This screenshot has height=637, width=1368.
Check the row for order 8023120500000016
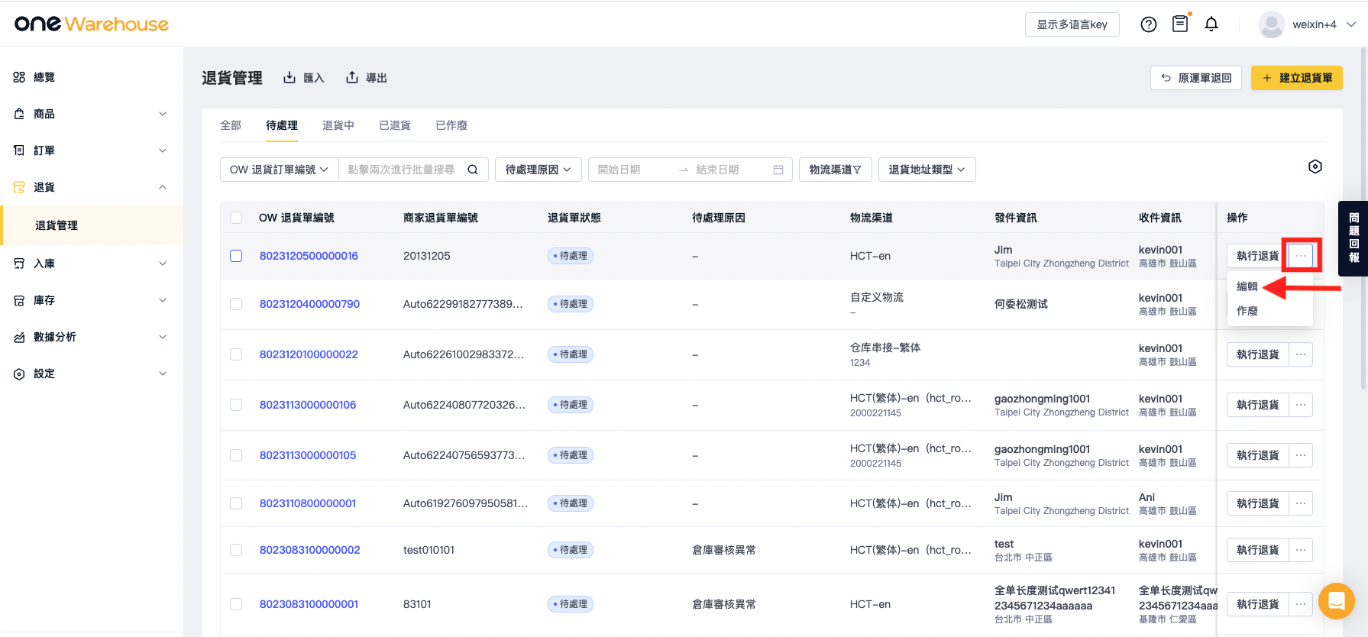[x=236, y=256]
